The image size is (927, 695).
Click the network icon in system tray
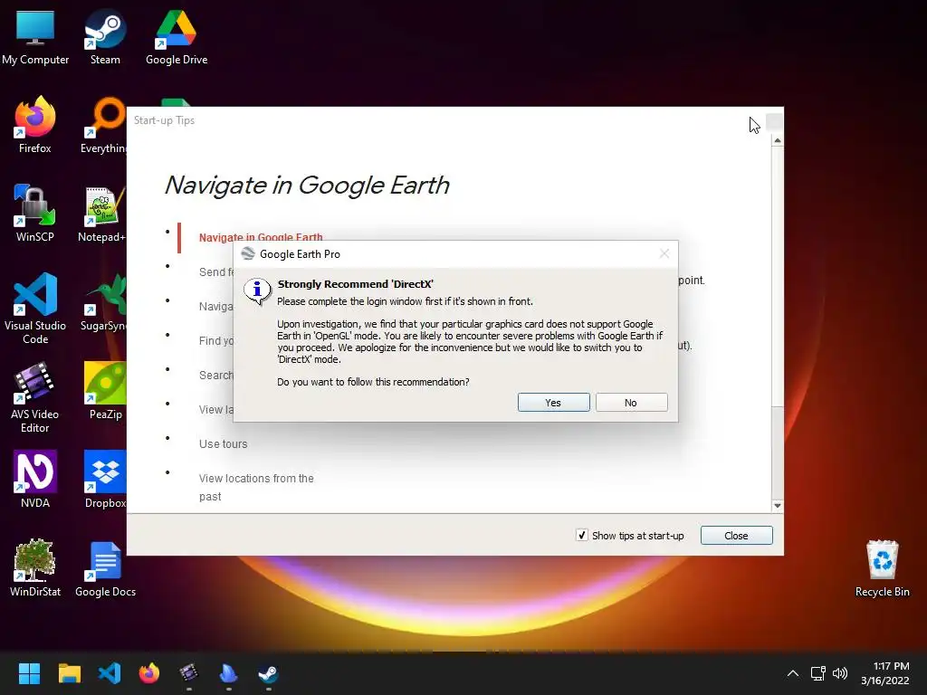tap(818, 673)
